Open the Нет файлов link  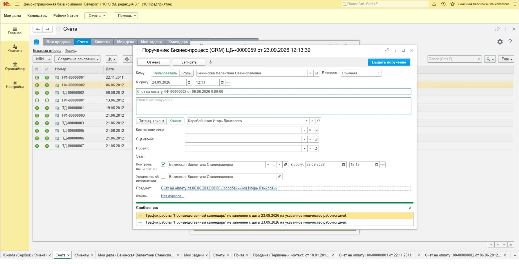click(172, 196)
